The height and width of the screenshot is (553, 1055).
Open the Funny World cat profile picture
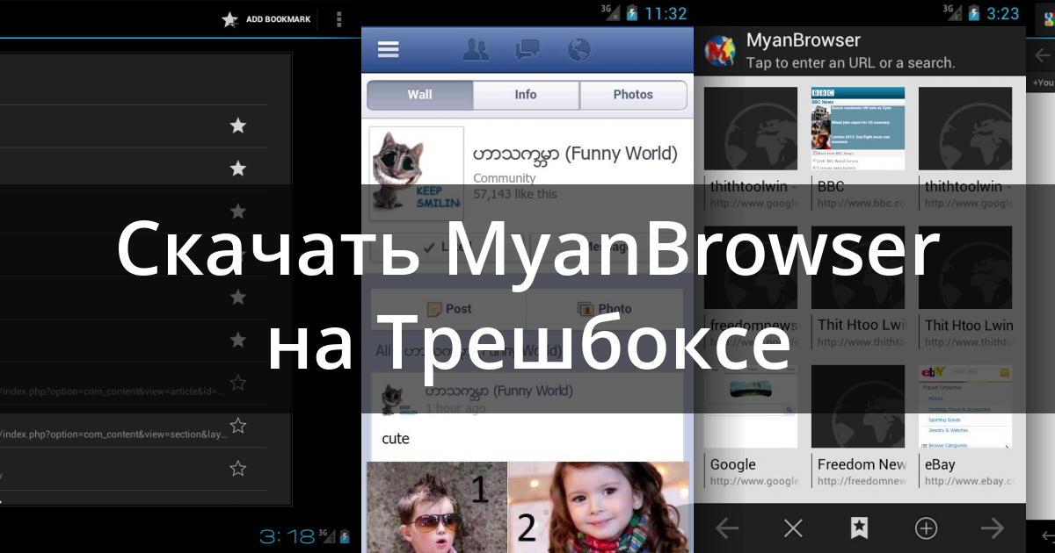point(416,173)
